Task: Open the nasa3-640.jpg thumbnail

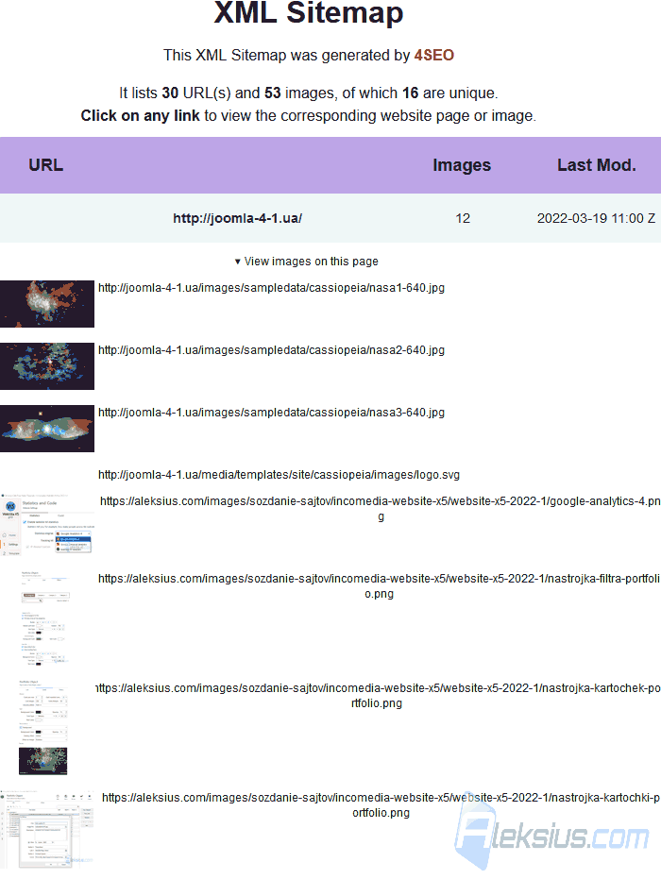Action: point(47,429)
